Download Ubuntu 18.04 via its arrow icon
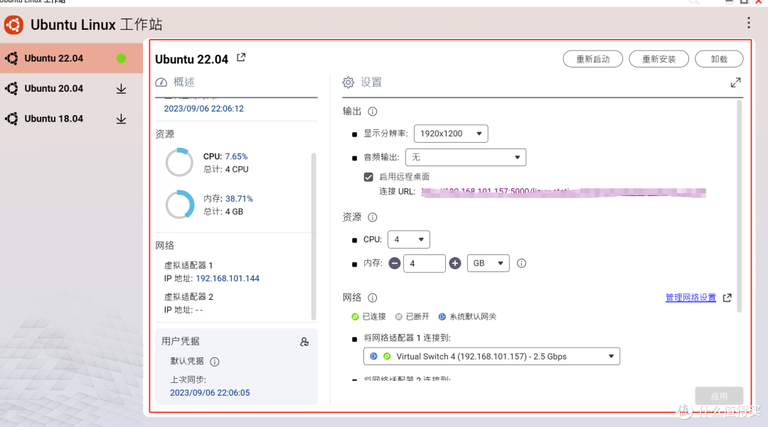Screen dimensions: 768x427 (x=121, y=119)
